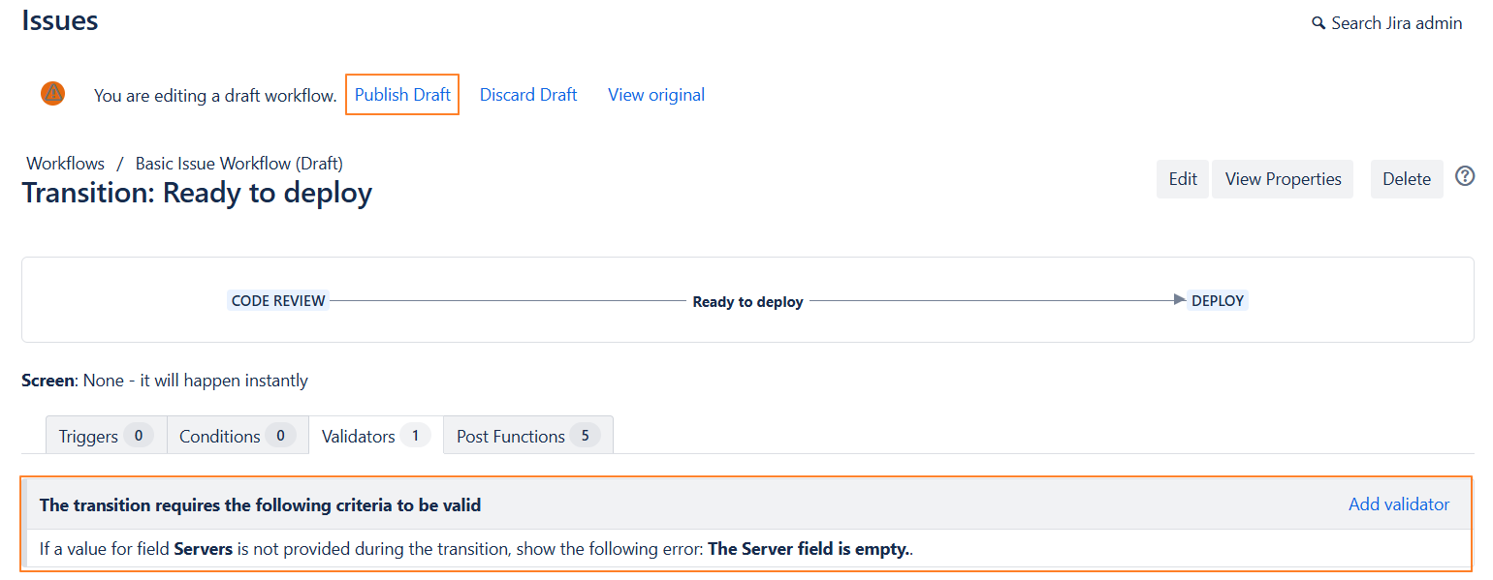Screen dimensions: 1493x580
Task: Click the DEPLOY status lozenge
Action: coord(1218,301)
